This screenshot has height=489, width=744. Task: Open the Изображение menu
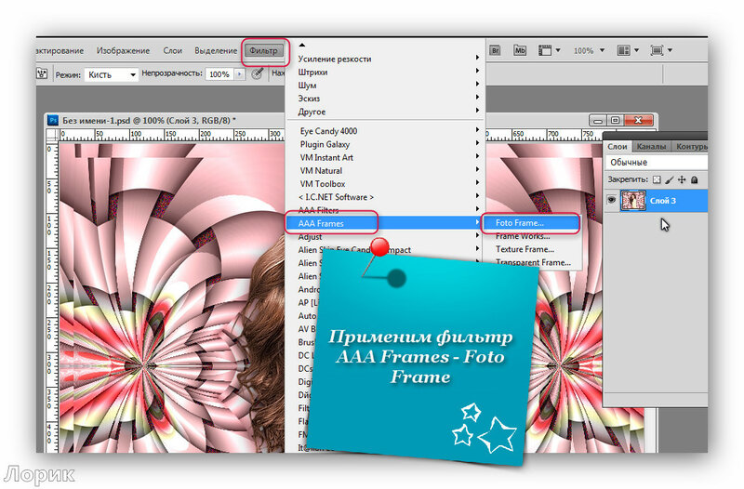(123, 51)
